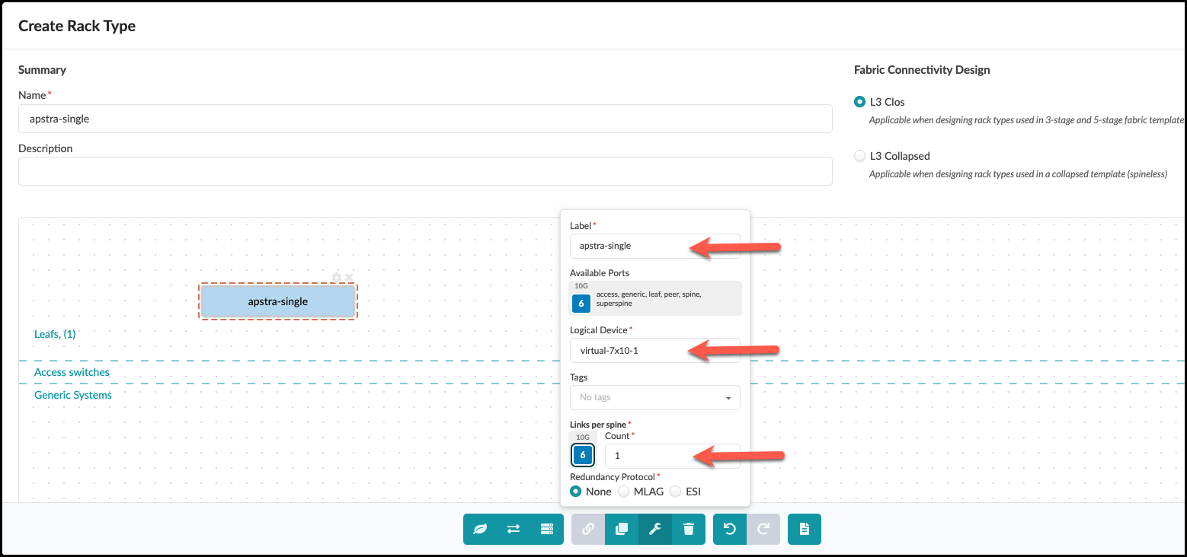The width and height of the screenshot is (1187, 557).
Task: Click the blue 6 port swatch under Links per spine
Action: pyautogui.click(x=583, y=456)
